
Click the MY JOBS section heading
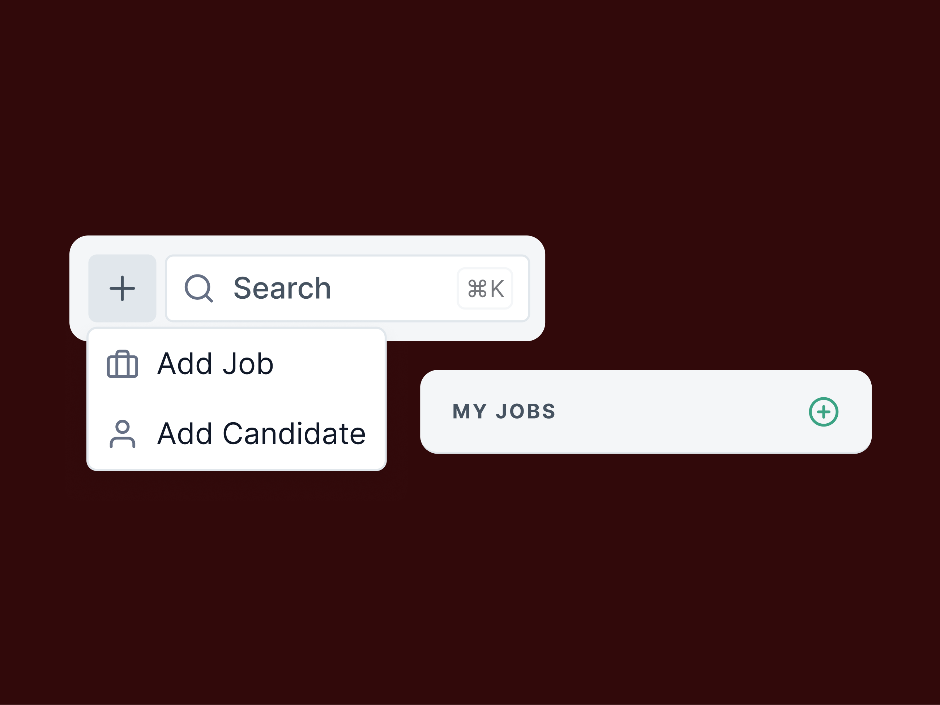click(x=504, y=412)
